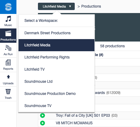Choose Litchfield Performing Rights workspace

pyautogui.click(x=56, y=57)
